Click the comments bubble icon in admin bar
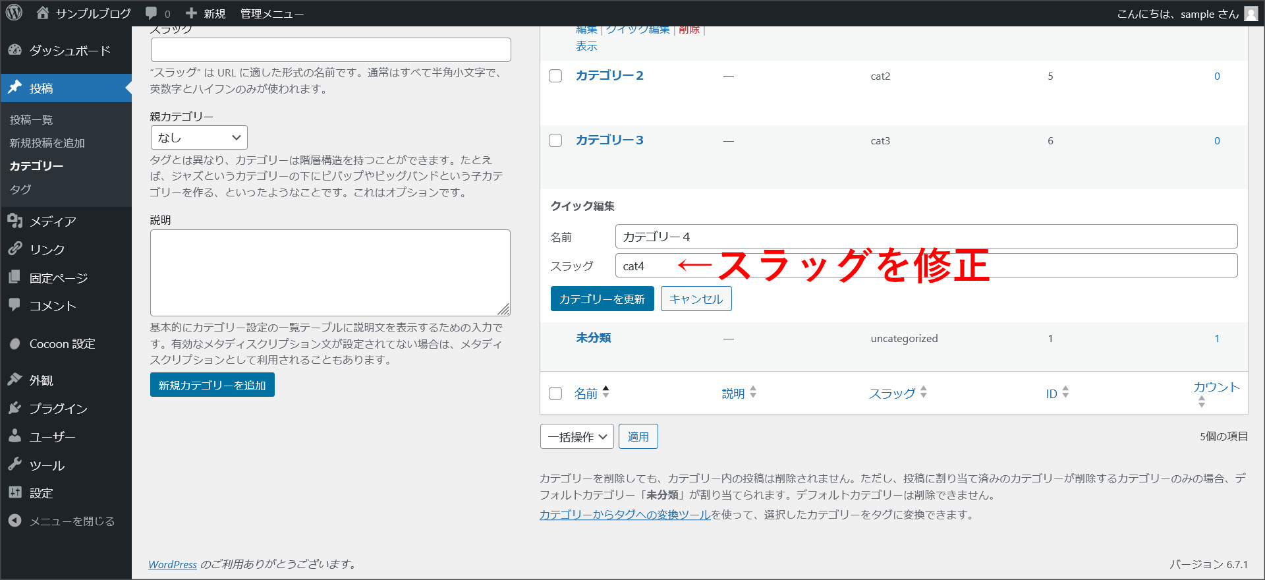The width and height of the screenshot is (1265, 580). pos(152,13)
